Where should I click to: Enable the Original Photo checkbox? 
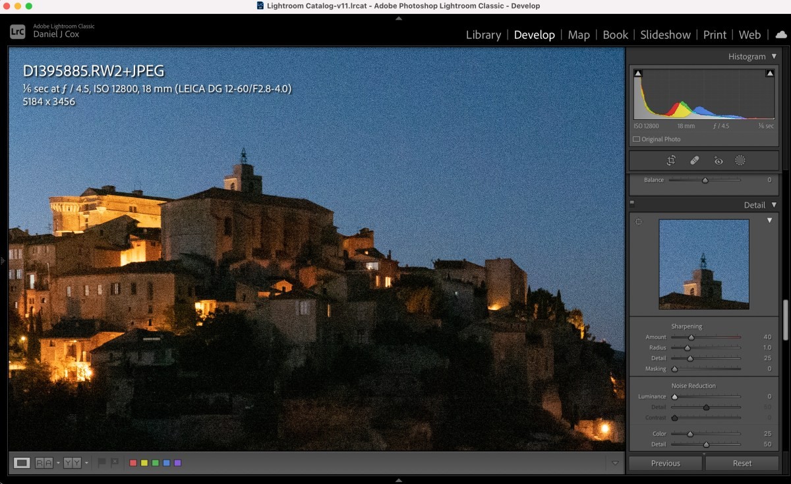[636, 139]
